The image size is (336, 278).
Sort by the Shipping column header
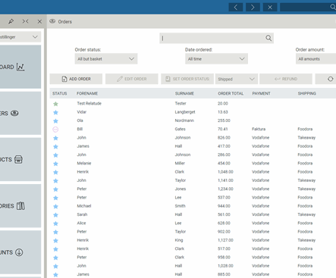(x=307, y=93)
